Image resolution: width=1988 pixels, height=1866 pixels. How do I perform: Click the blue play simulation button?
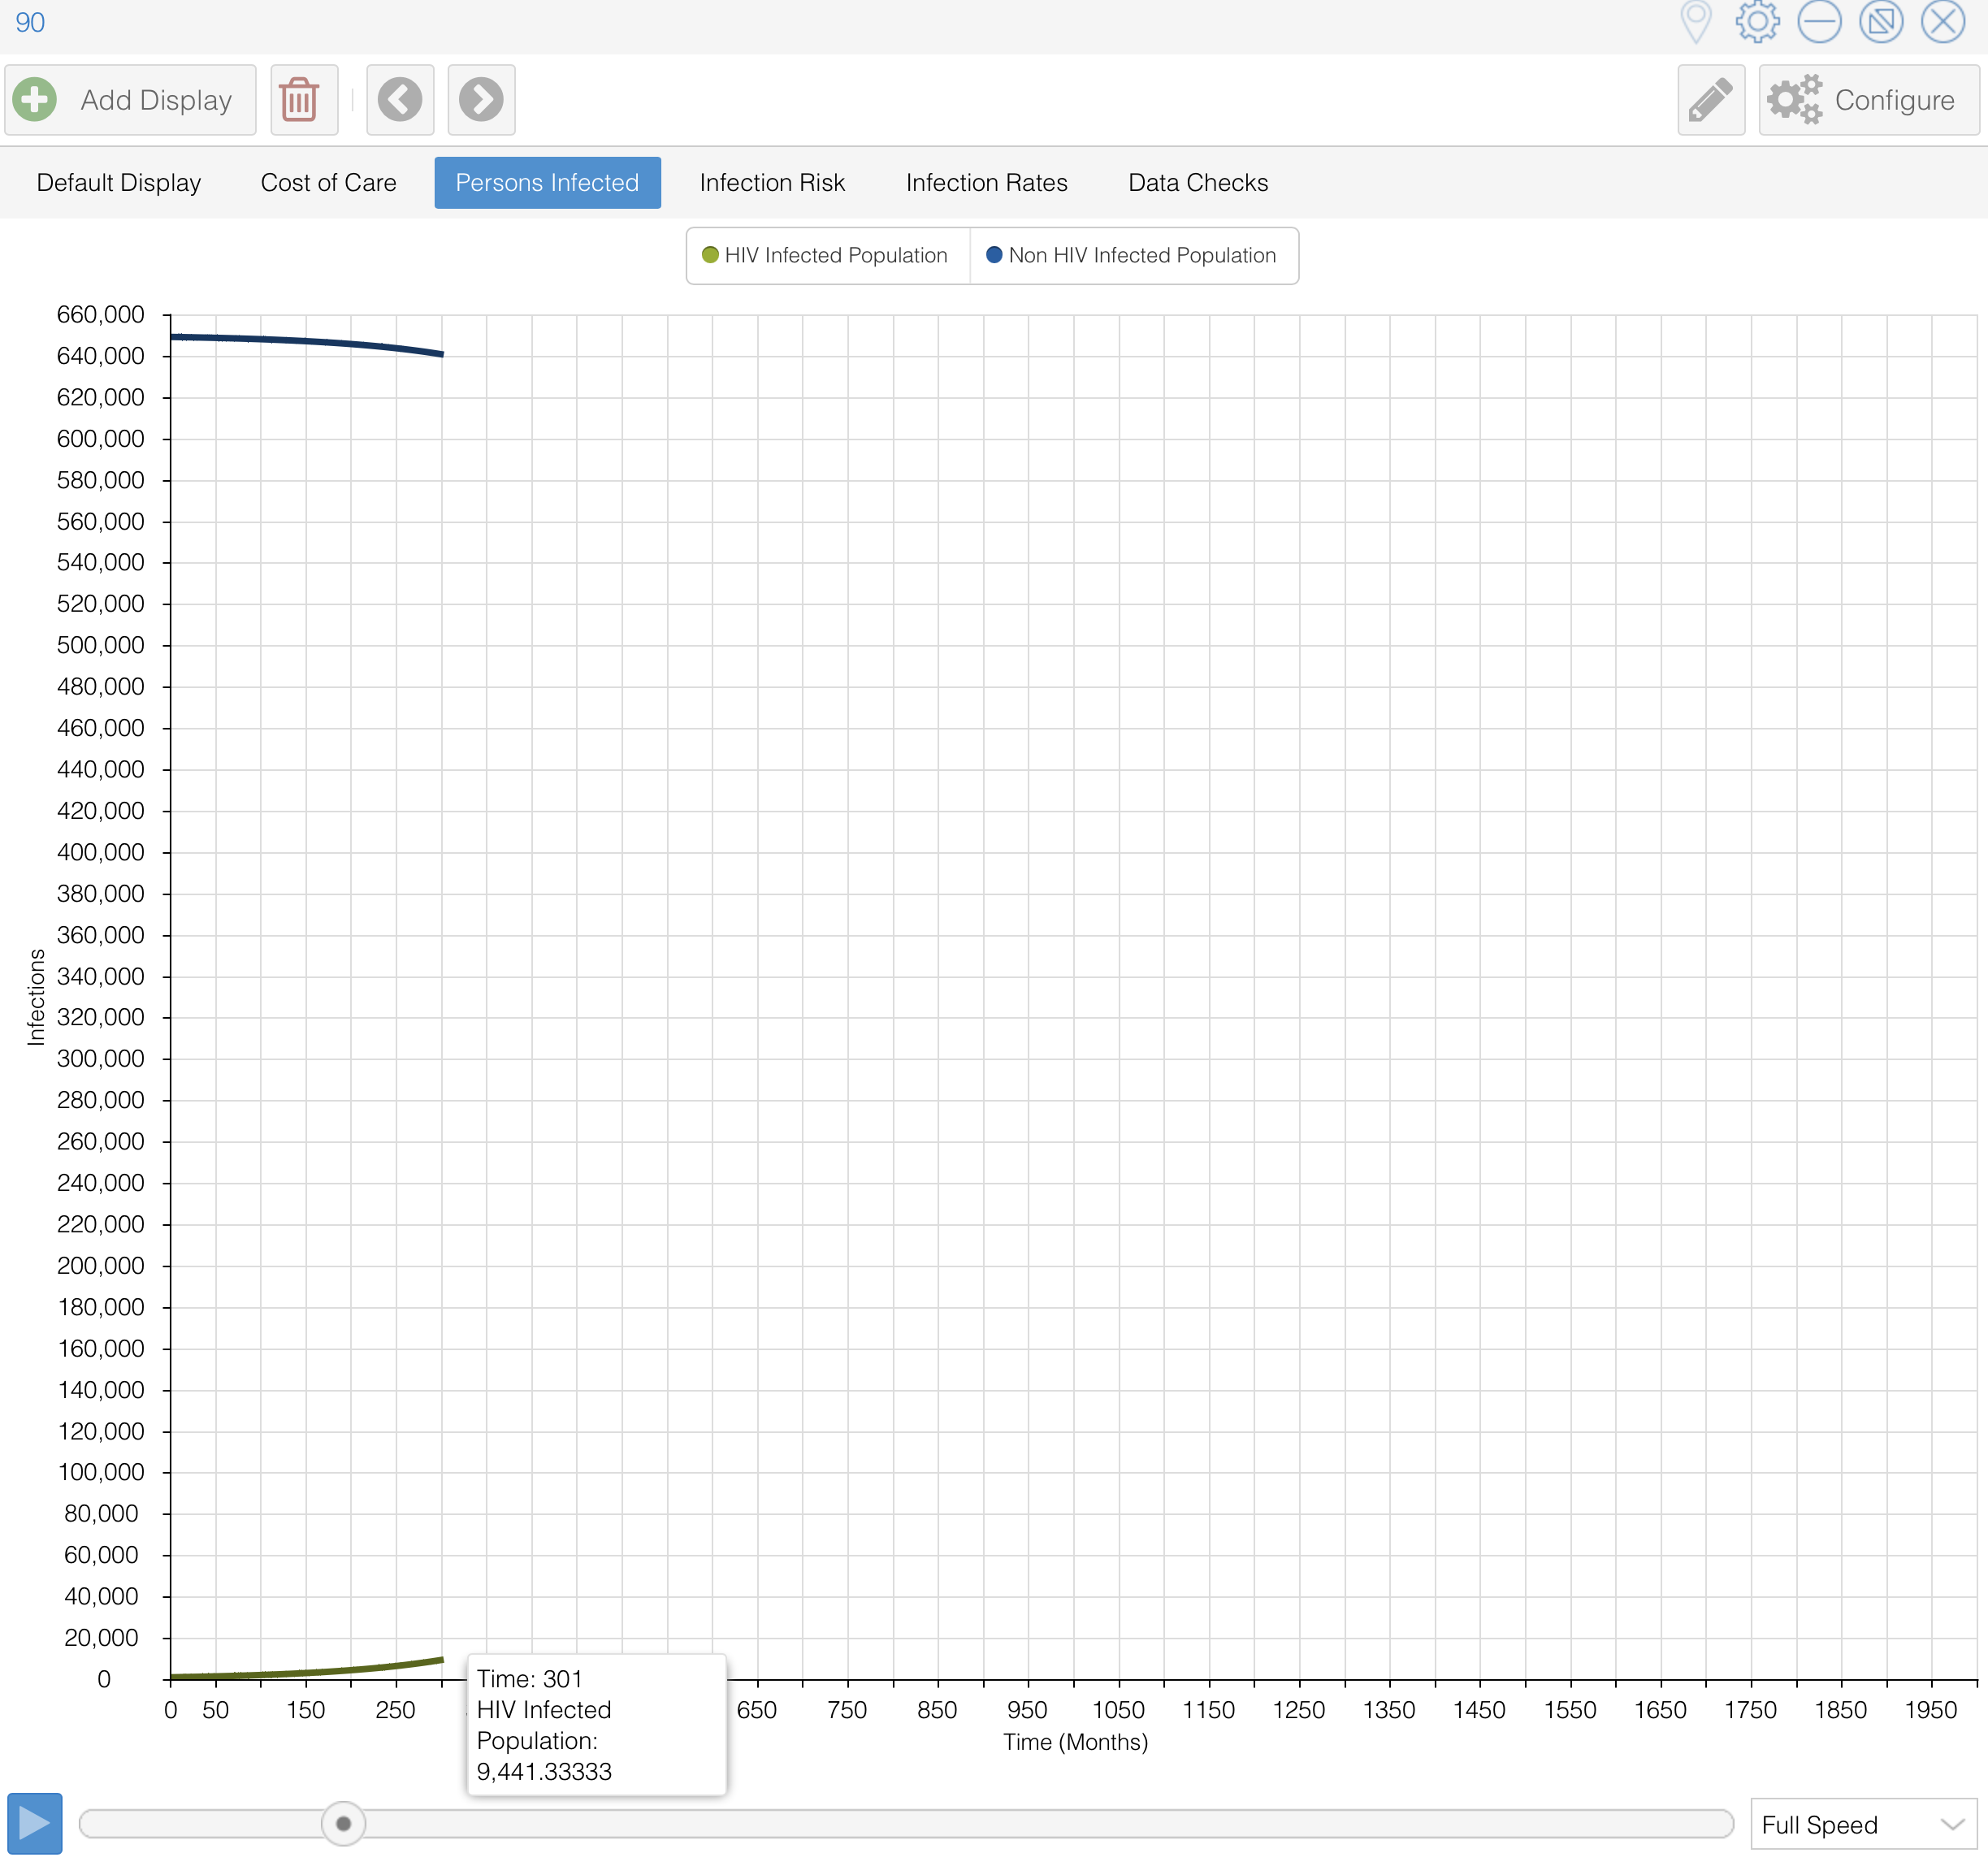click(35, 1823)
